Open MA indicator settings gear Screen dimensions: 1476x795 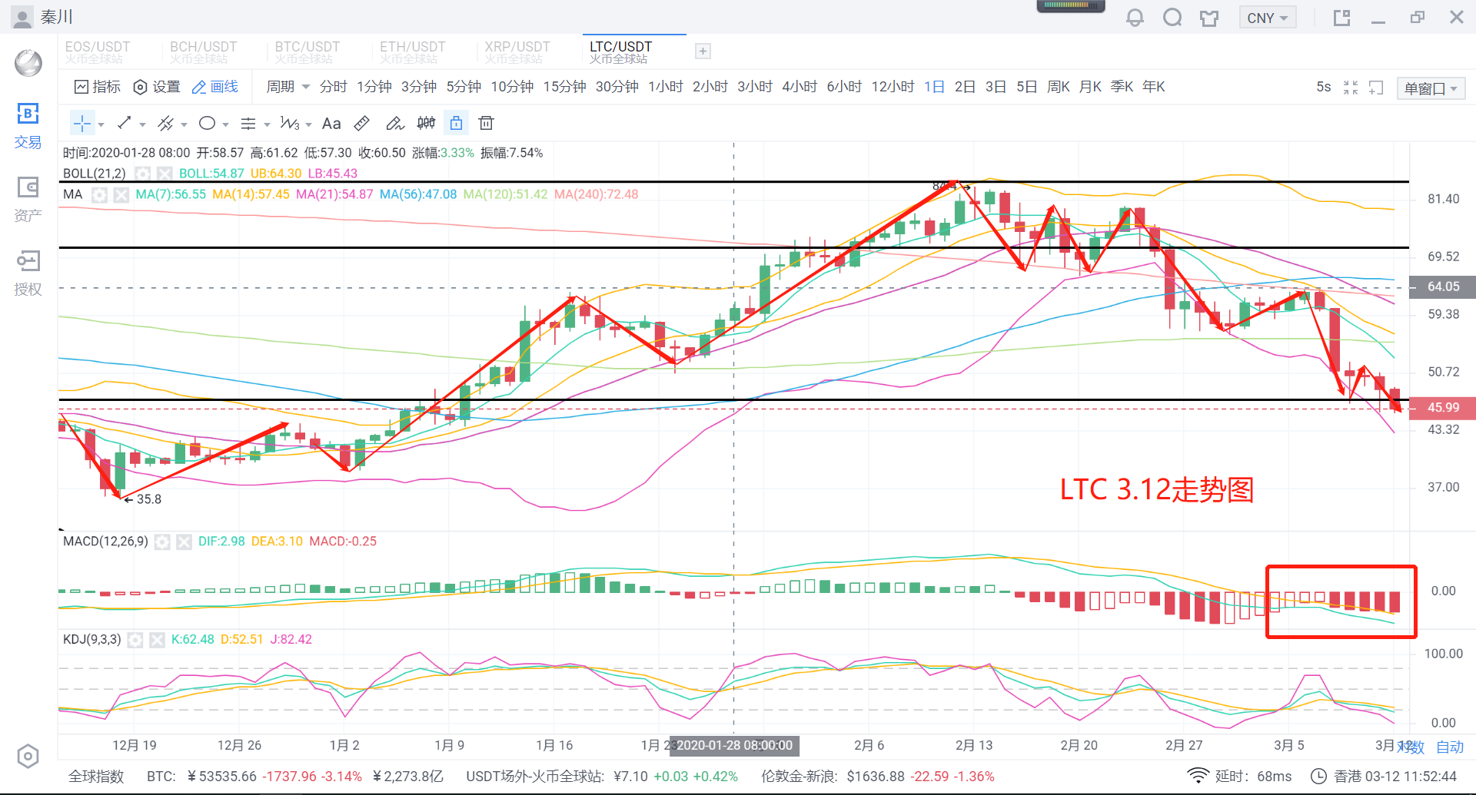99,194
